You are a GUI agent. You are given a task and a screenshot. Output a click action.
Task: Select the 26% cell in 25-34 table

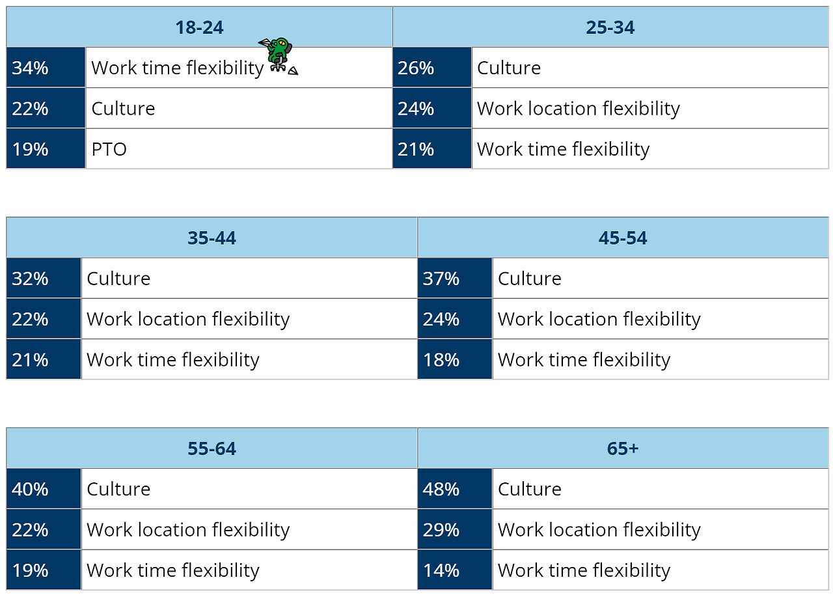pos(432,68)
